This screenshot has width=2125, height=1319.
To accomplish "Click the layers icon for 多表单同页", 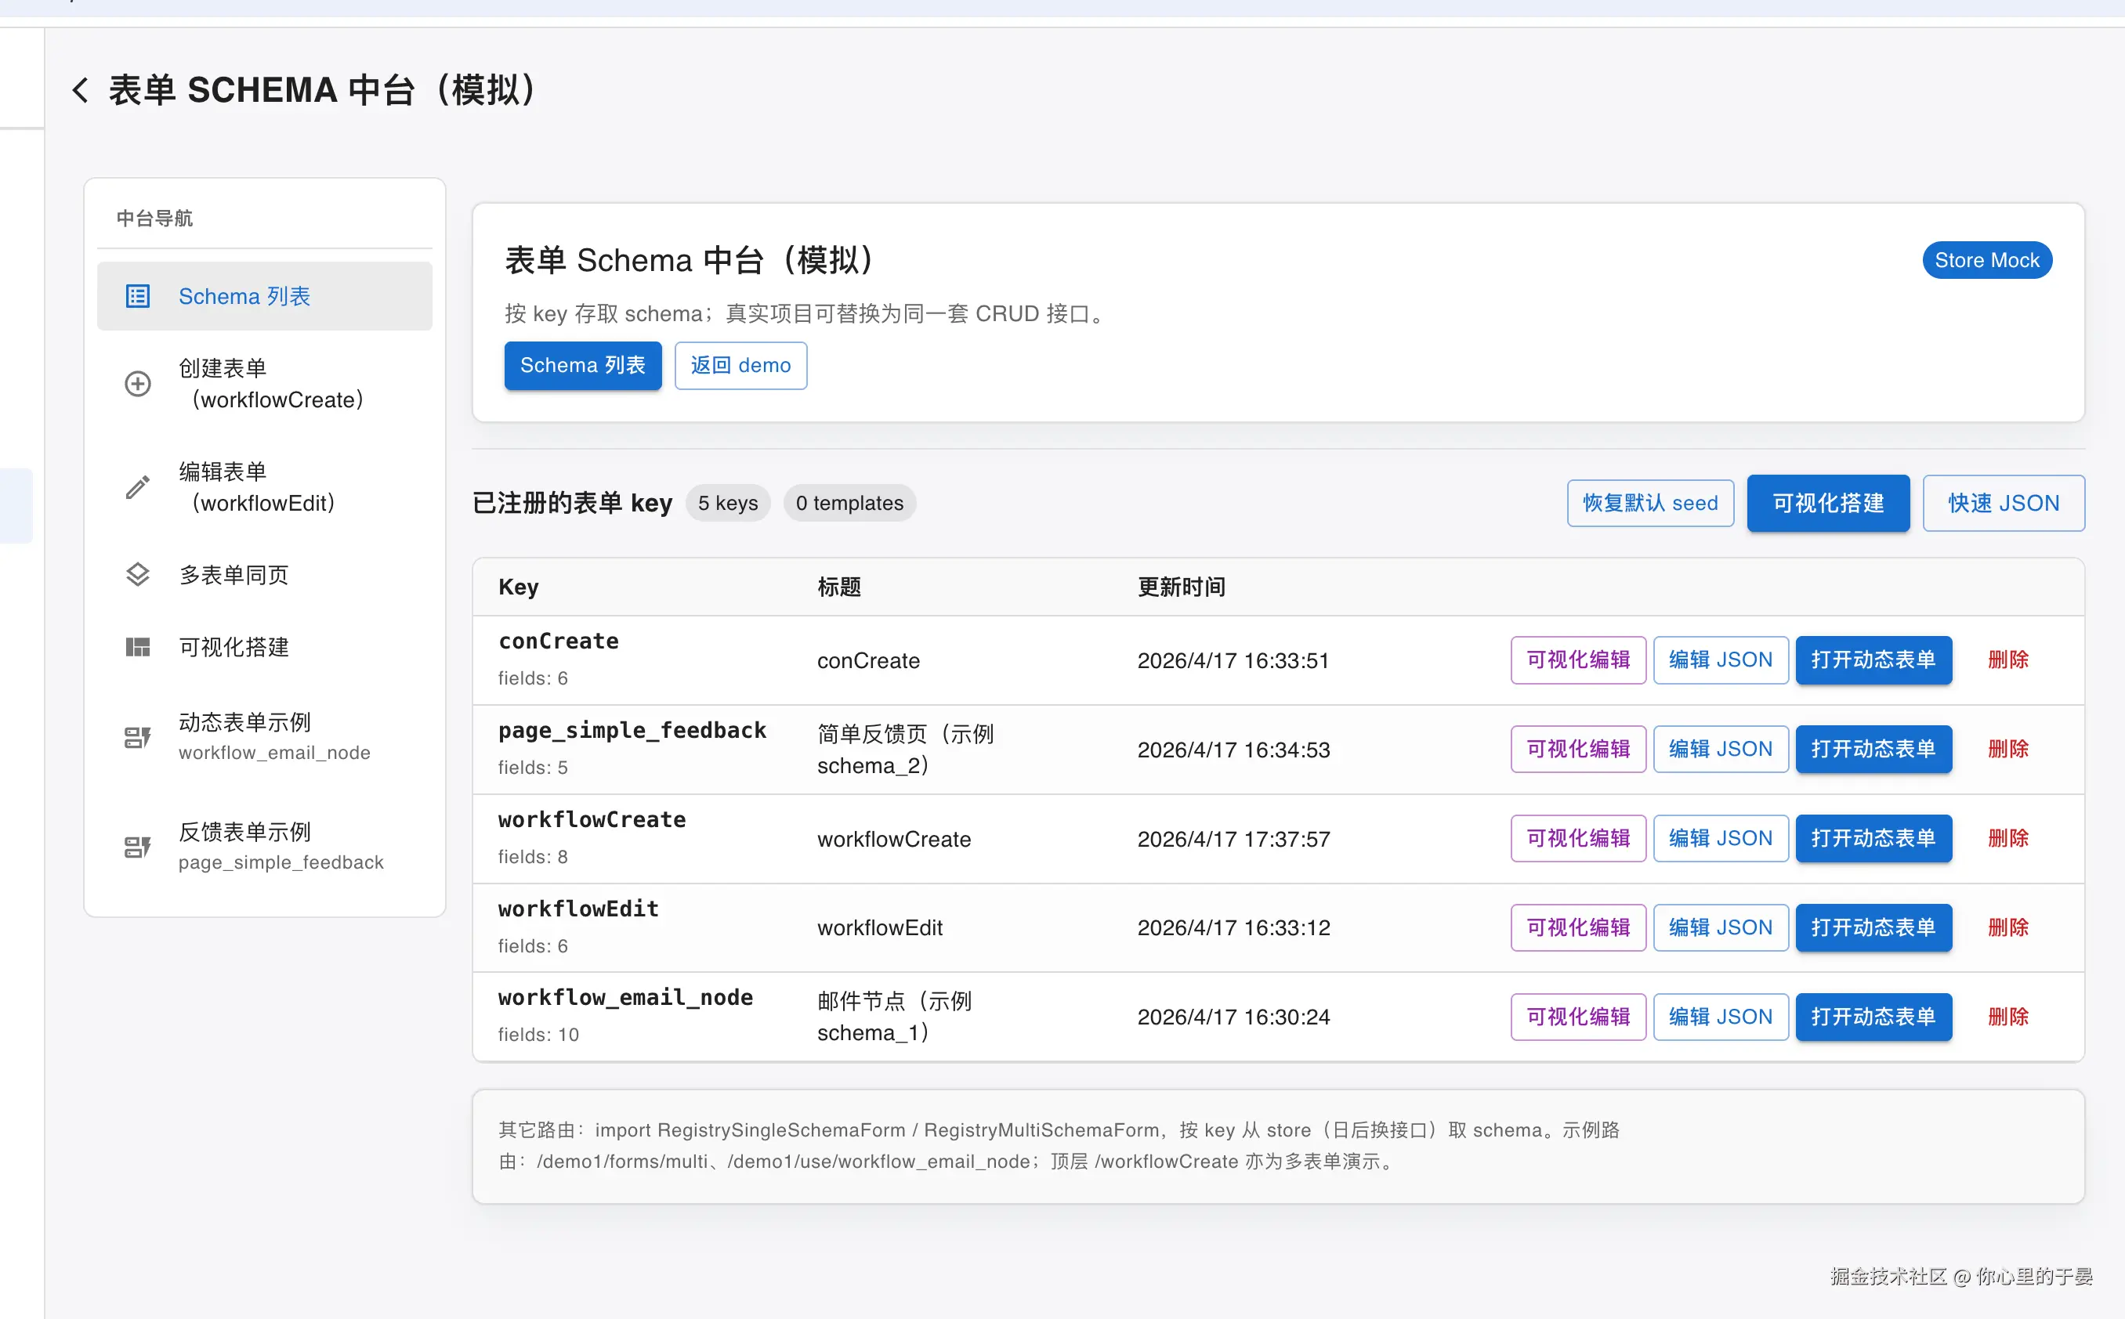I will pos(138,575).
